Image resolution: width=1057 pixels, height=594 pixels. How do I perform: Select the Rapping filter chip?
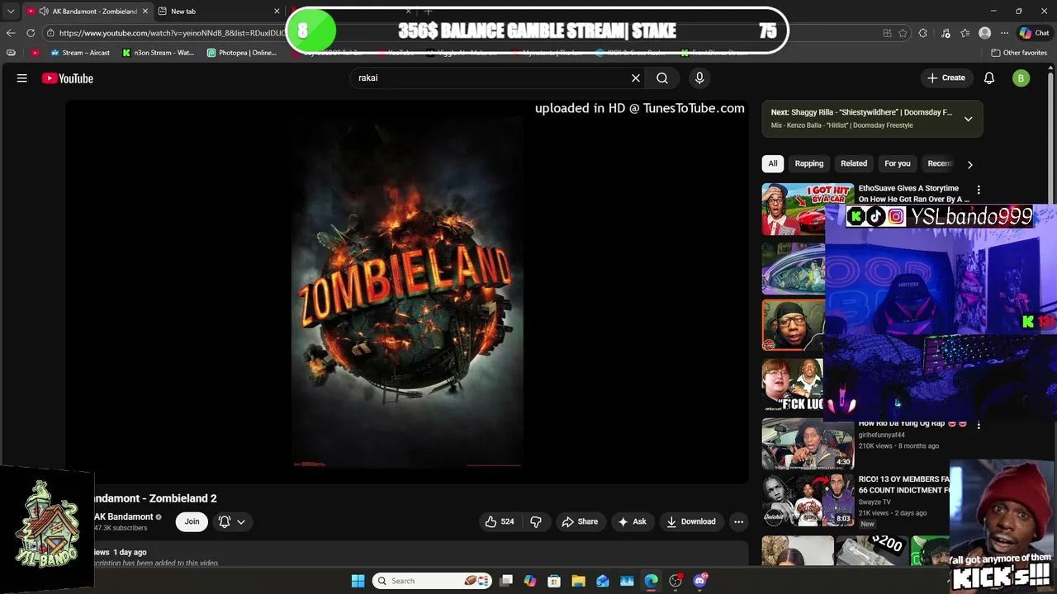[x=809, y=163]
